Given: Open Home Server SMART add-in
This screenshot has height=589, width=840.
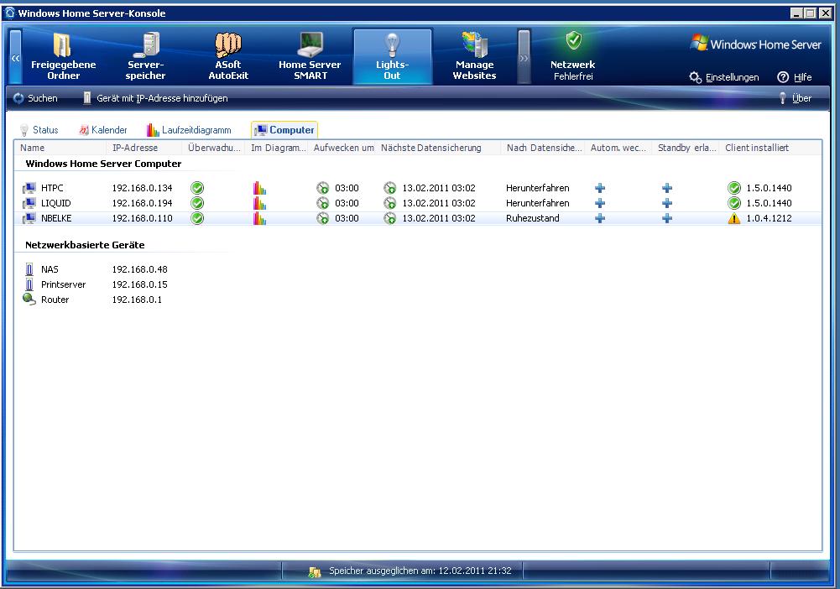Looking at the screenshot, I should coord(310,56).
